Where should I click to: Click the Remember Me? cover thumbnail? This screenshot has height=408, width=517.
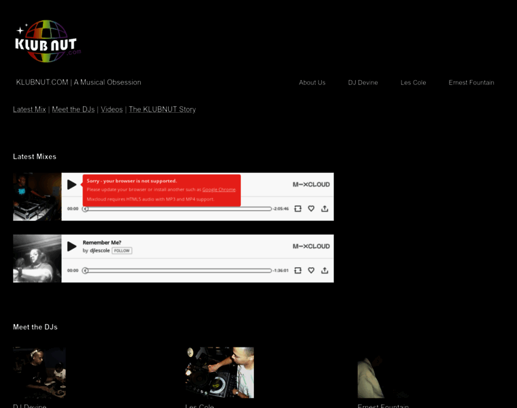click(37, 258)
